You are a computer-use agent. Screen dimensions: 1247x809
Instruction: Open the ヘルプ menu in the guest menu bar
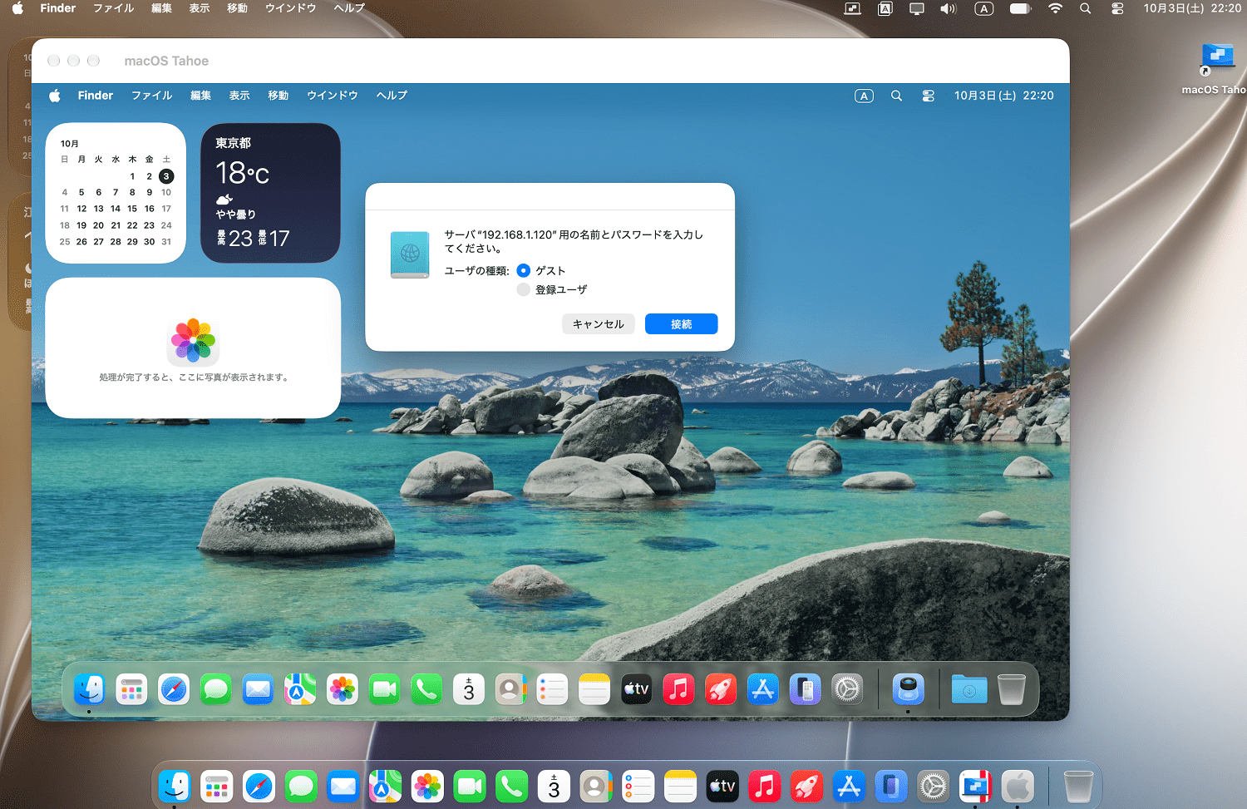392,96
